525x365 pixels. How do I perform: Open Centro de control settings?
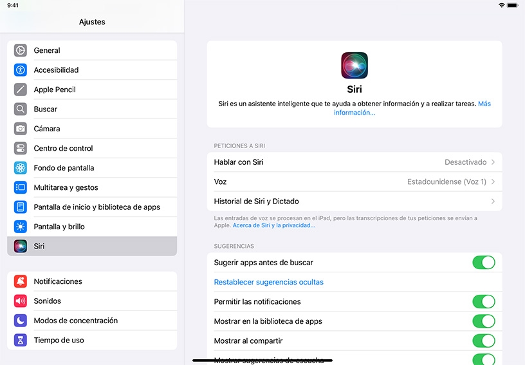click(x=92, y=148)
